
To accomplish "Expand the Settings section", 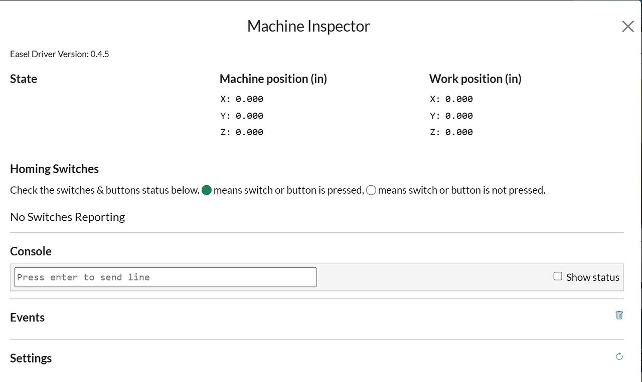I will click(x=31, y=358).
